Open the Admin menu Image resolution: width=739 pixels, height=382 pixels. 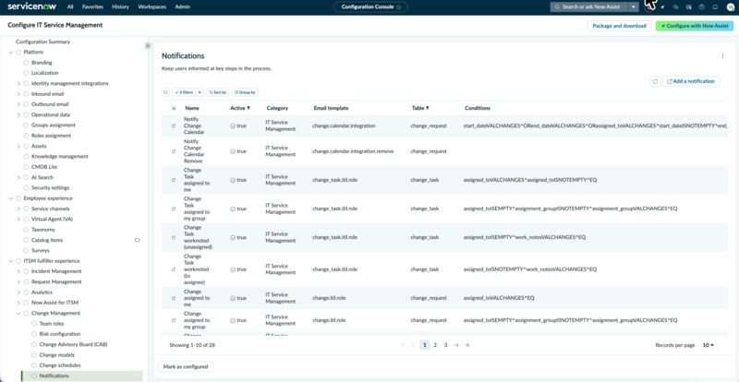point(182,7)
